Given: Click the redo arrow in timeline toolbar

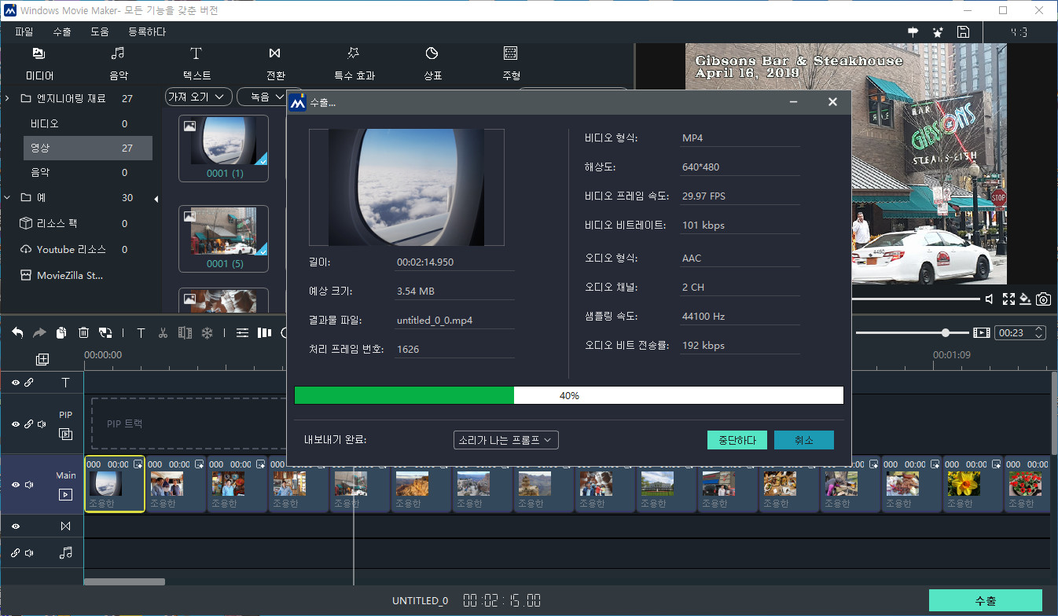Looking at the screenshot, I should coord(39,333).
